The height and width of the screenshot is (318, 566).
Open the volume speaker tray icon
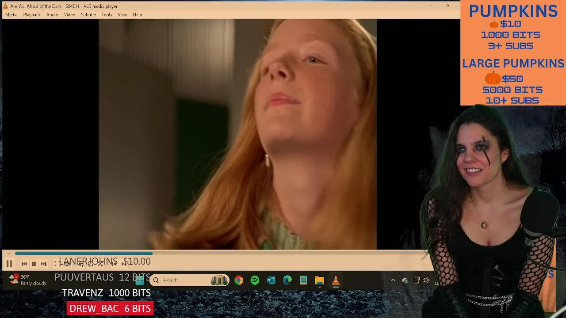pyautogui.click(x=425, y=280)
